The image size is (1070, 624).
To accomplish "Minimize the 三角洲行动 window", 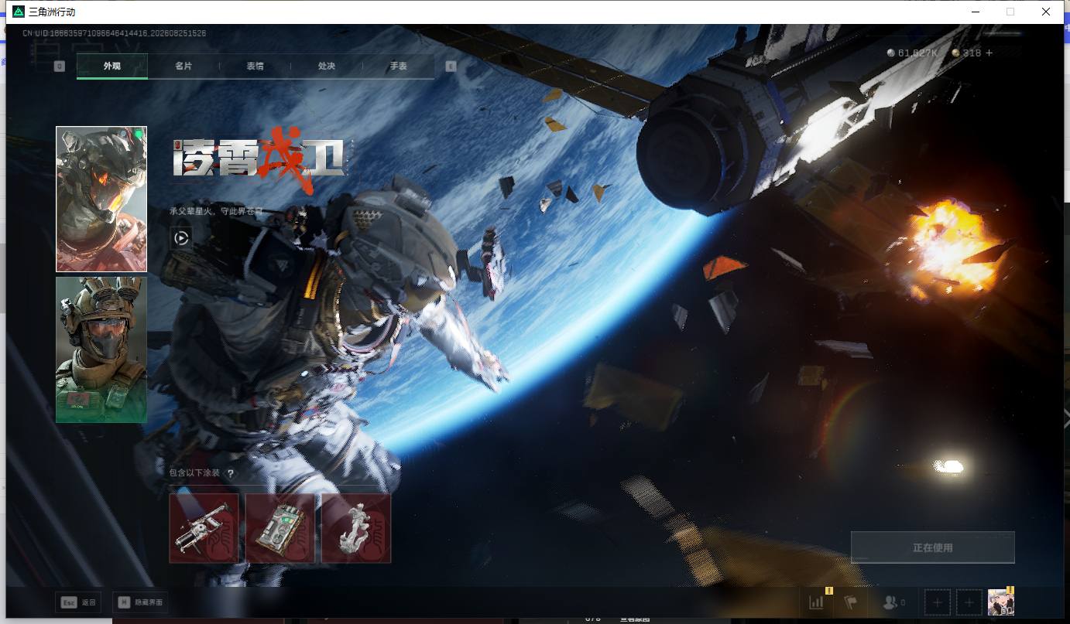I will [x=974, y=12].
